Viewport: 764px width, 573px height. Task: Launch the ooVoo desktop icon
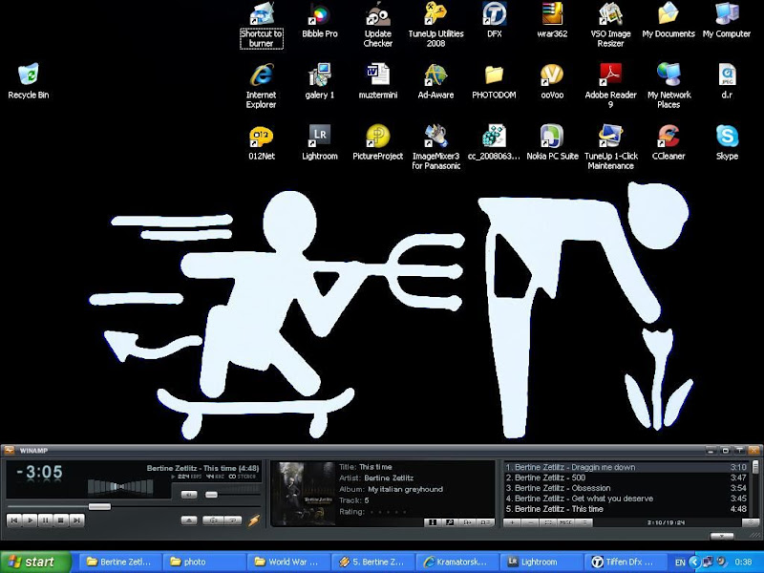tap(552, 75)
